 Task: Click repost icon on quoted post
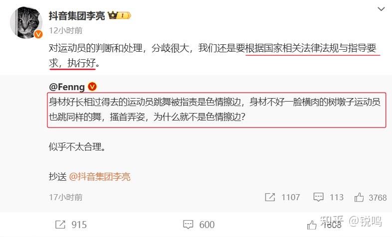(x=270, y=197)
